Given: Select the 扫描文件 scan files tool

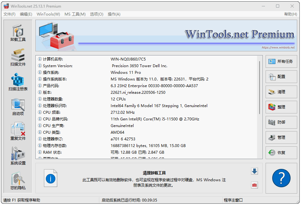Looking at the screenshot, I should click(18, 58).
